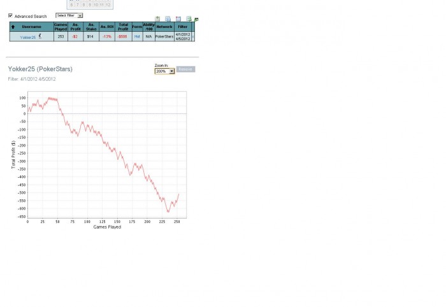
Task: Click the N/A ability cell
Action: tap(148, 36)
